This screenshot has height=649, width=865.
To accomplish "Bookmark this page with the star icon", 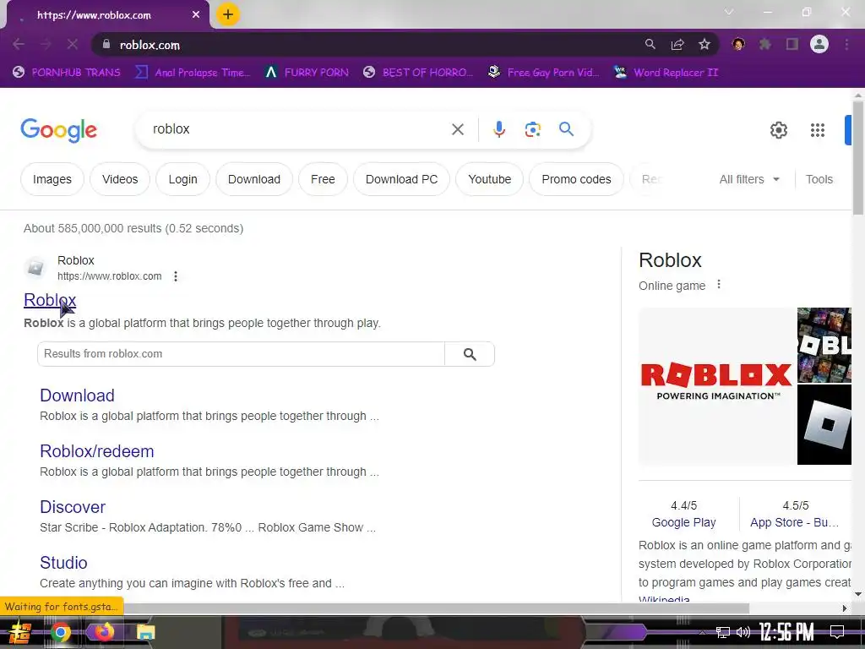I will click(x=705, y=44).
